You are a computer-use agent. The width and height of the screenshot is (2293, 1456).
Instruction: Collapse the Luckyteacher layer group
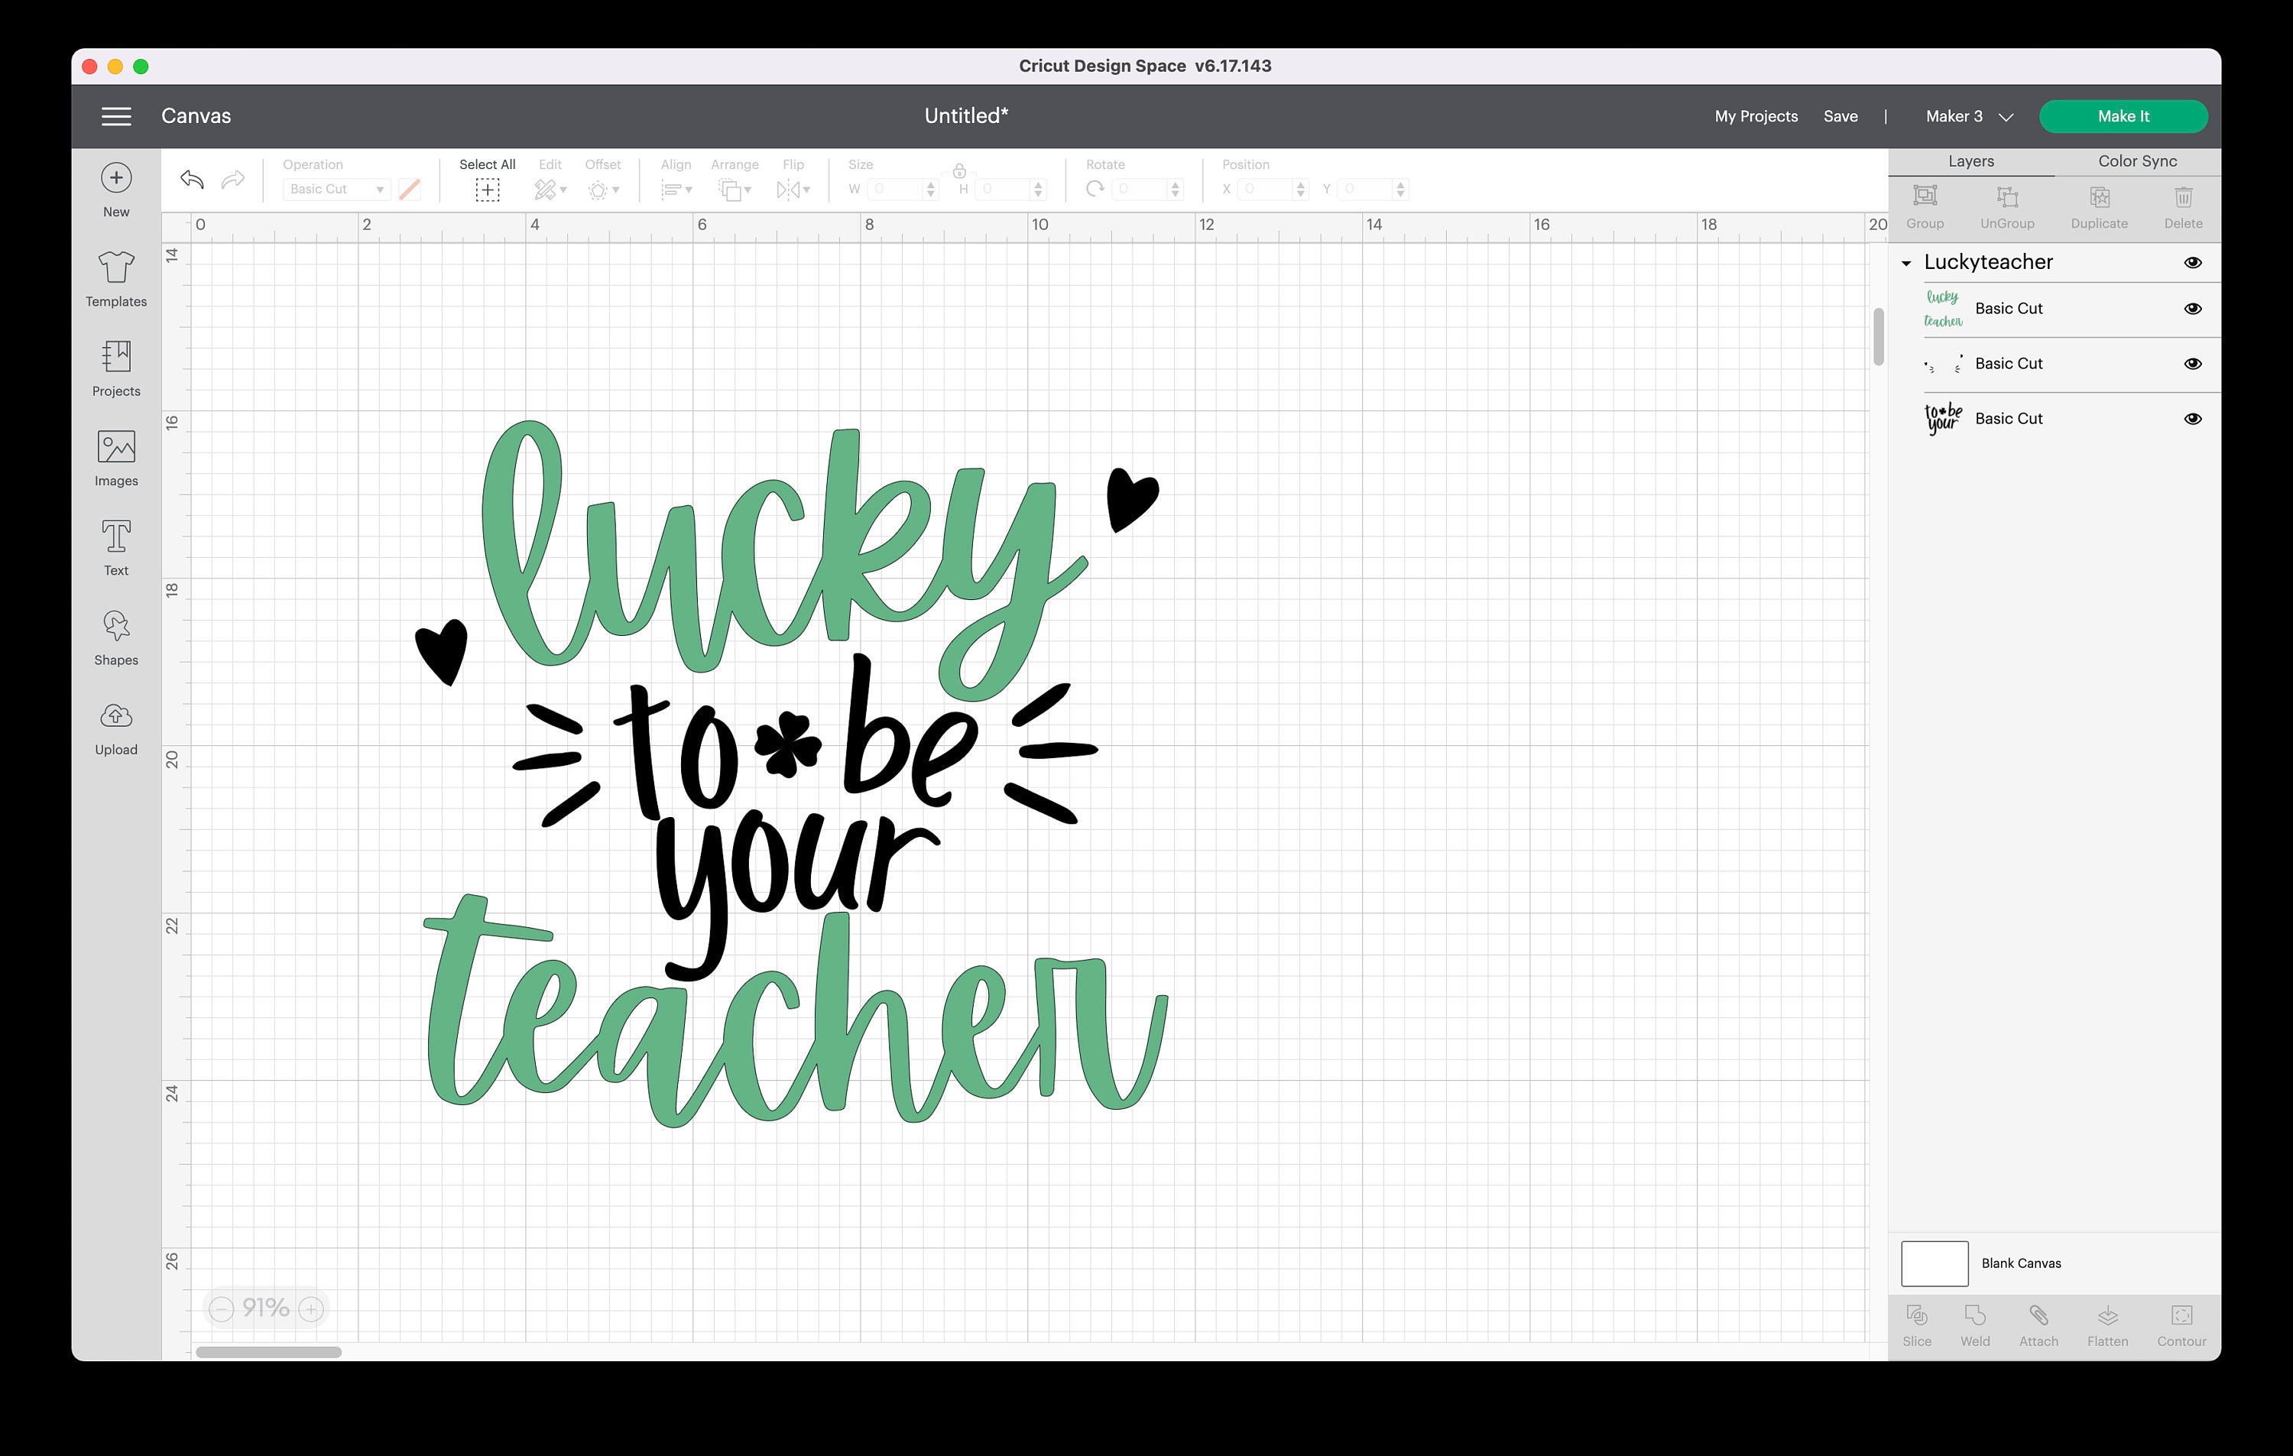tap(1905, 263)
